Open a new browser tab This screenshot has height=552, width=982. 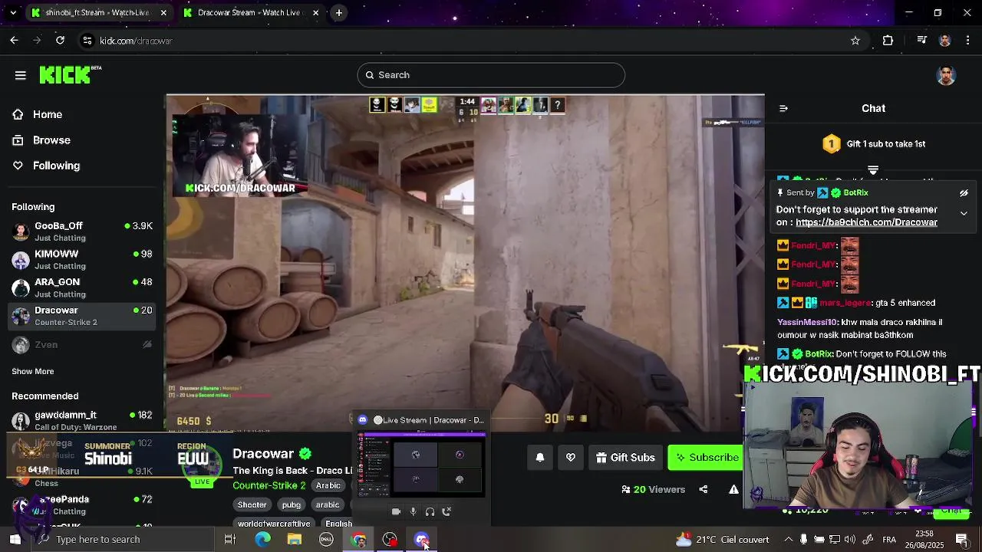tap(338, 13)
